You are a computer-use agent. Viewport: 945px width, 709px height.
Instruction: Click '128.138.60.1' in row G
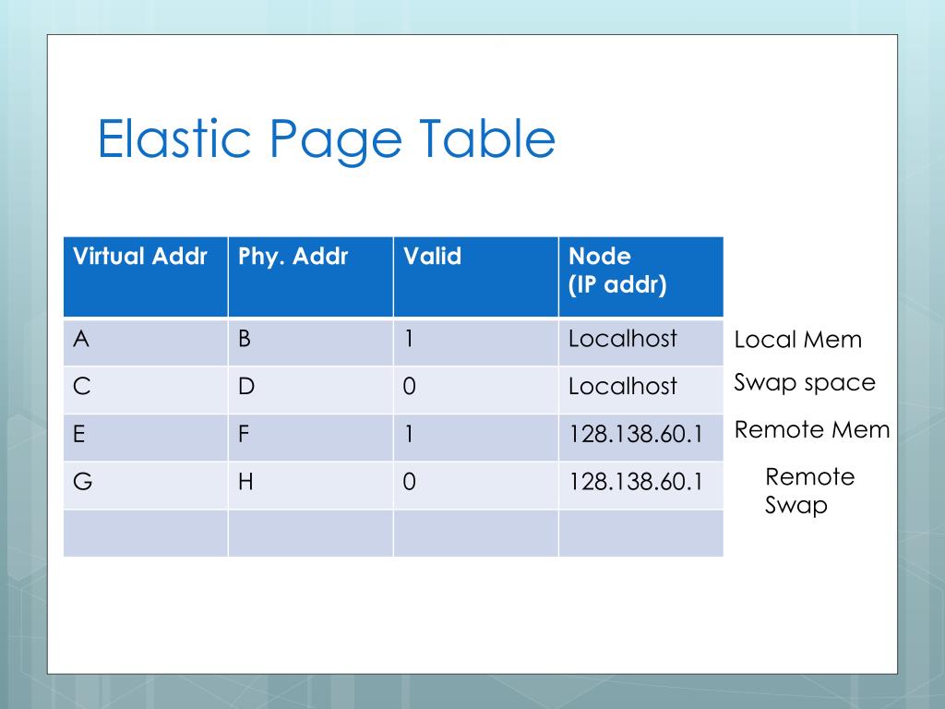(x=636, y=482)
